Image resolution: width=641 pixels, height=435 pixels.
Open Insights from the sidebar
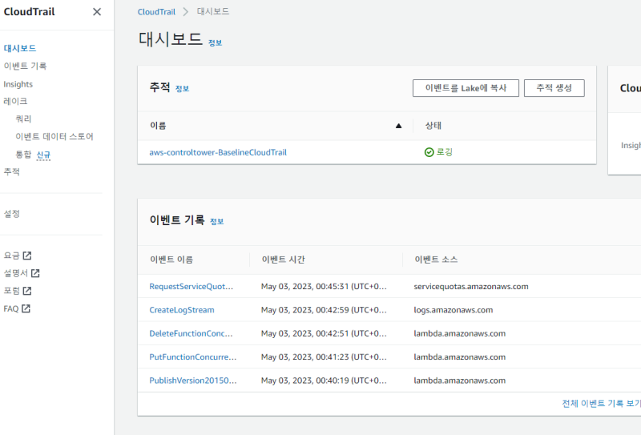point(18,84)
